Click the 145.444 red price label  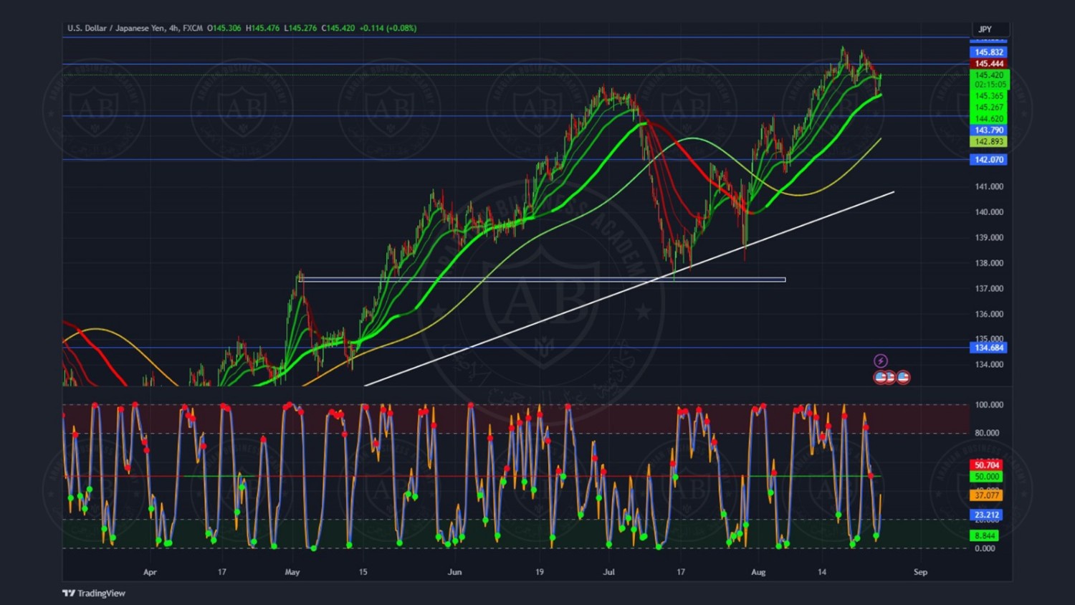[x=988, y=64]
